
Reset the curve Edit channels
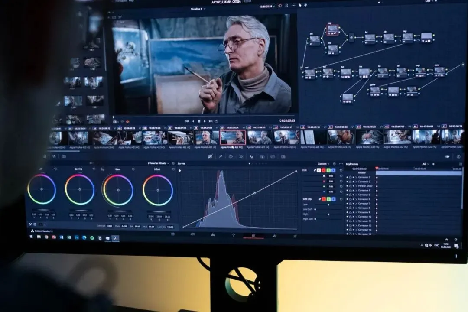point(341,170)
